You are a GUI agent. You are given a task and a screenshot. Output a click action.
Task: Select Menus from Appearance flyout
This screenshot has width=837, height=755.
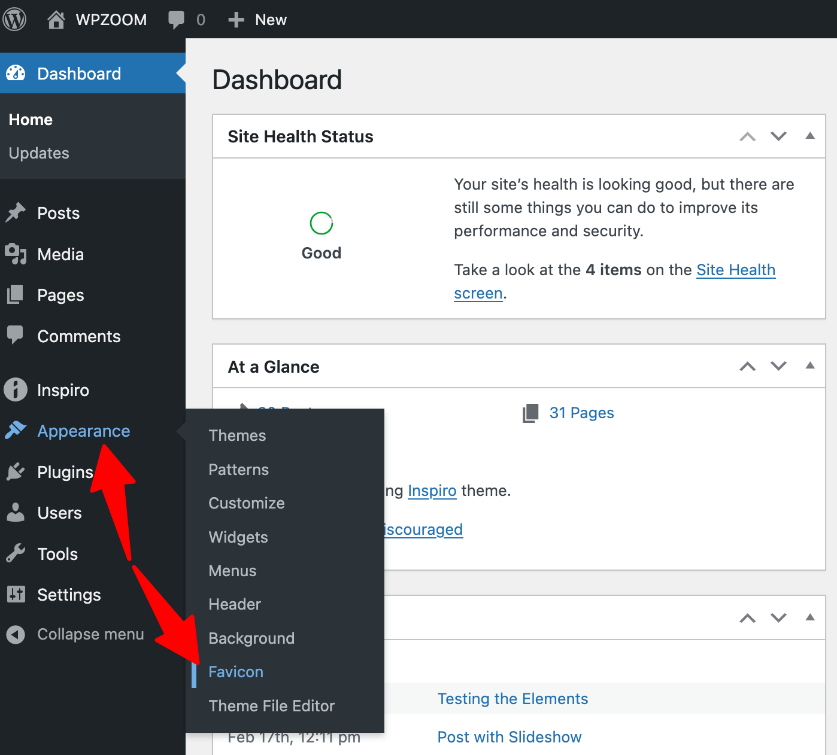(x=232, y=571)
